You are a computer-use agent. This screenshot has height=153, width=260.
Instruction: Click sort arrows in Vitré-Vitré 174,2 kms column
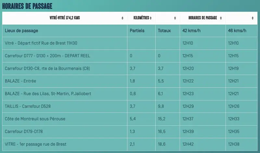pos(122,18)
